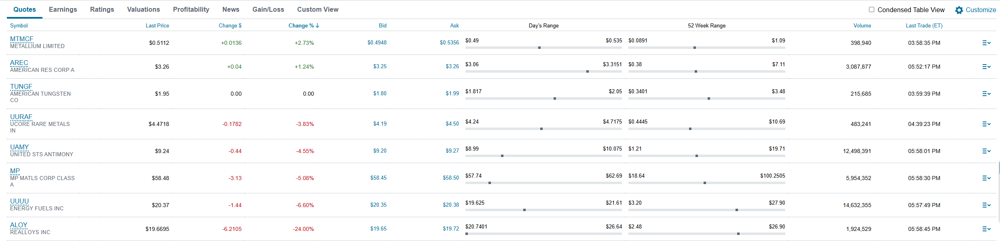Screen dimensions: 1000x241
Task: Sort by Volume column header
Action: (862, 25)
